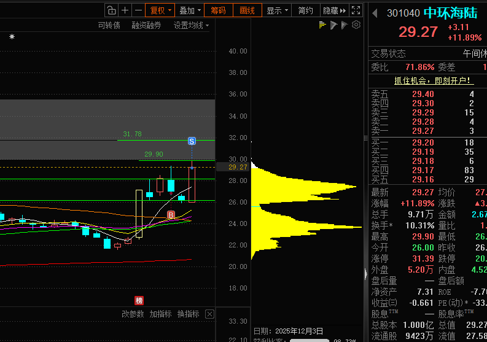Close indicator panel with X box
The height and width of the screenshot is (342, 487).
209,314
